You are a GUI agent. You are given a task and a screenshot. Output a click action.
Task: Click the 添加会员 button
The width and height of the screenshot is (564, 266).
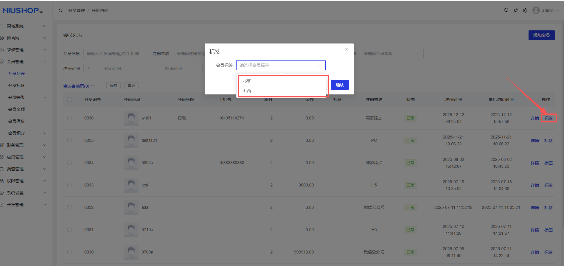[541, 35]
